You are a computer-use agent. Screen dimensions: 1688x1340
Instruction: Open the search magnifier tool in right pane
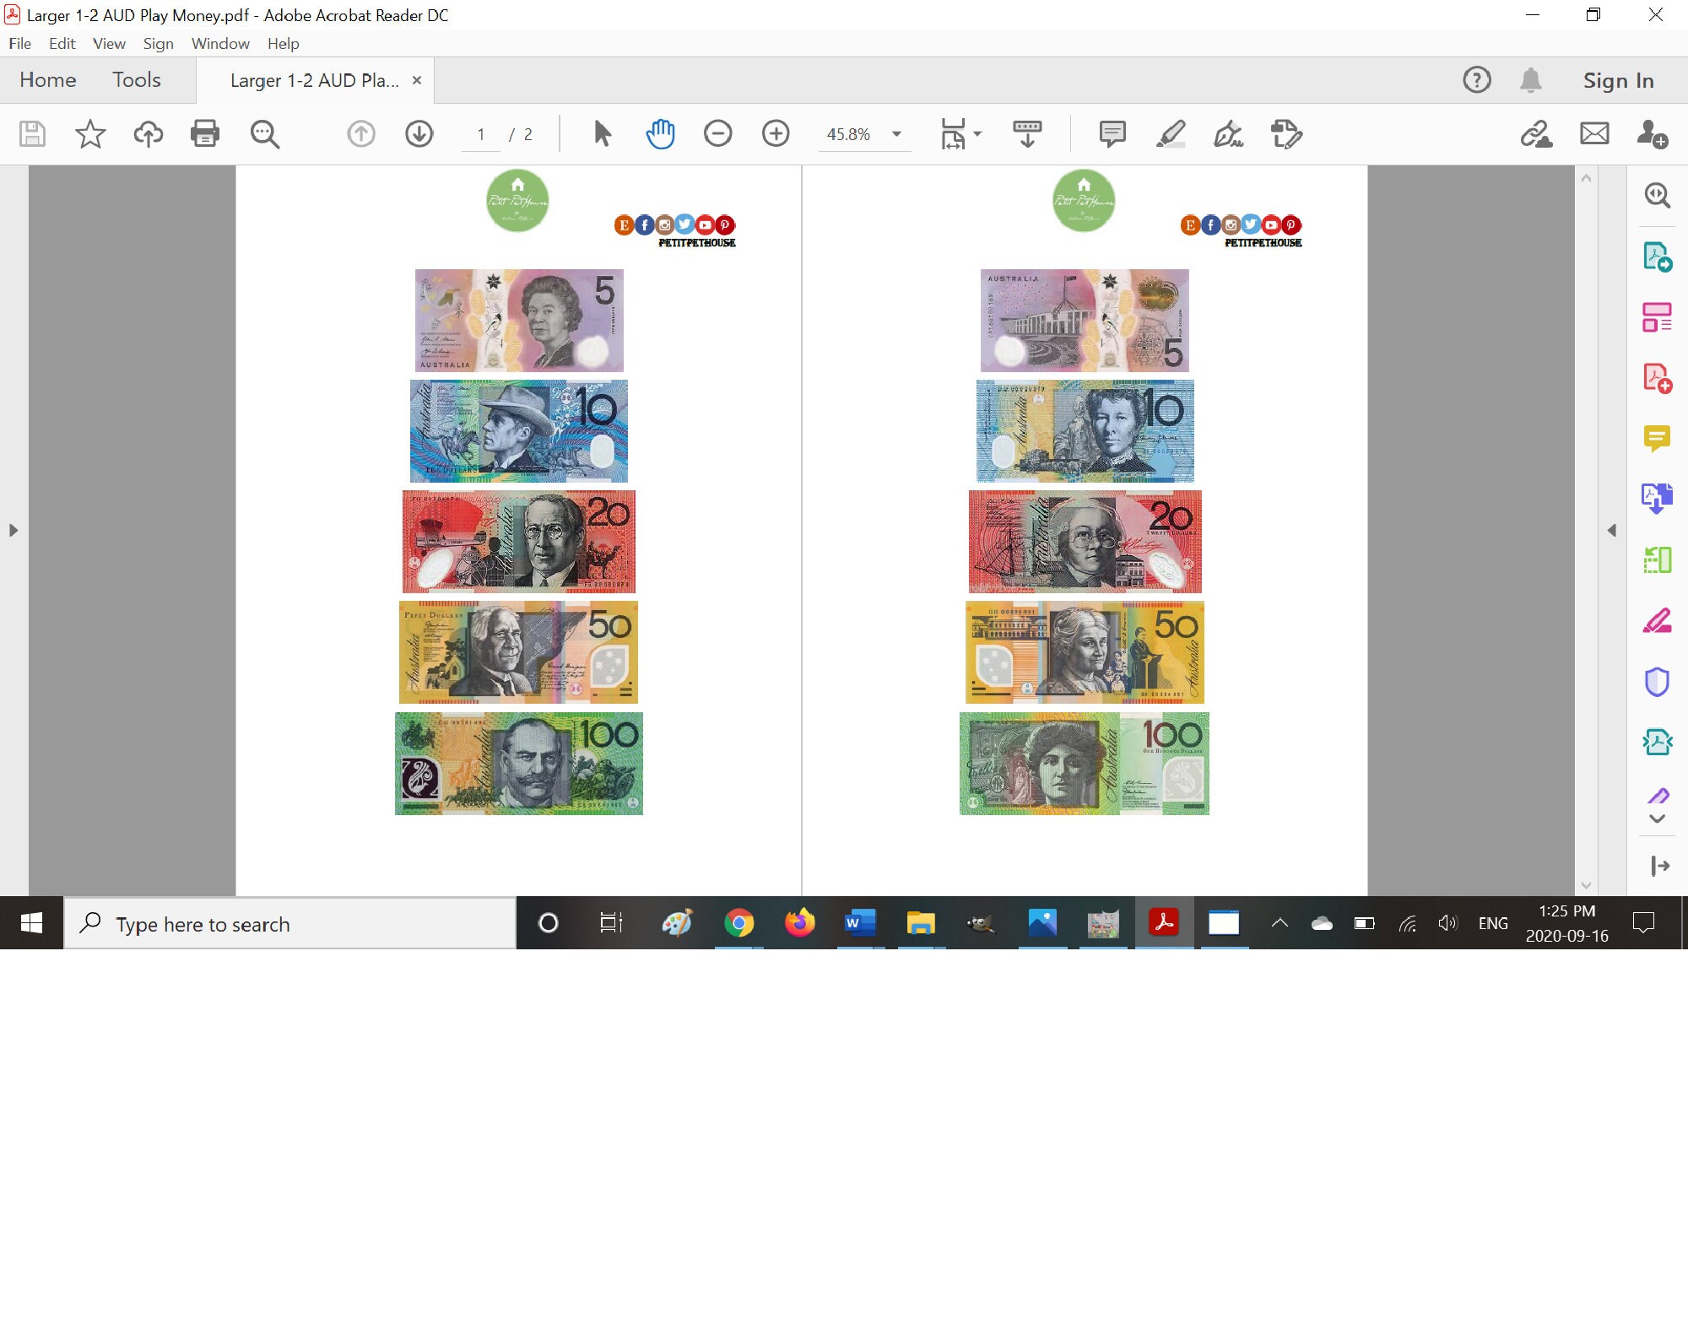[1657, 195]
